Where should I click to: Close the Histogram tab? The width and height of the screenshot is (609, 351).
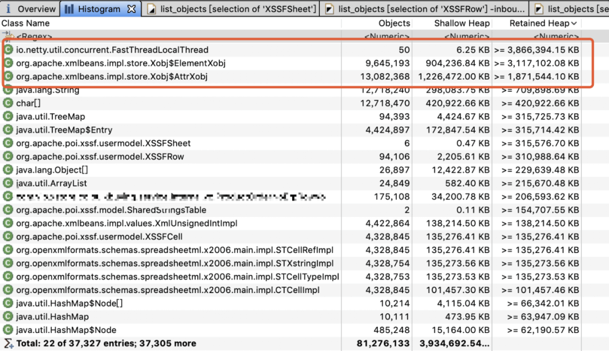click(132, 8)
